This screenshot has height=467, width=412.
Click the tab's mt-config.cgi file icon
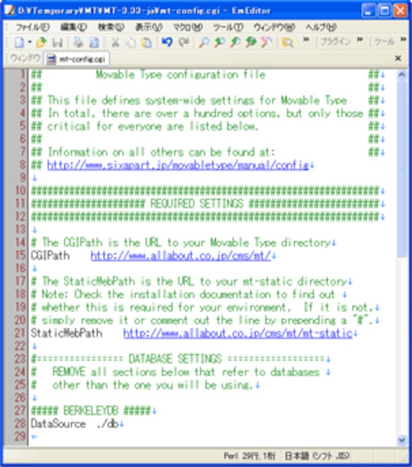pyautogui.click(x=51, y=59)
